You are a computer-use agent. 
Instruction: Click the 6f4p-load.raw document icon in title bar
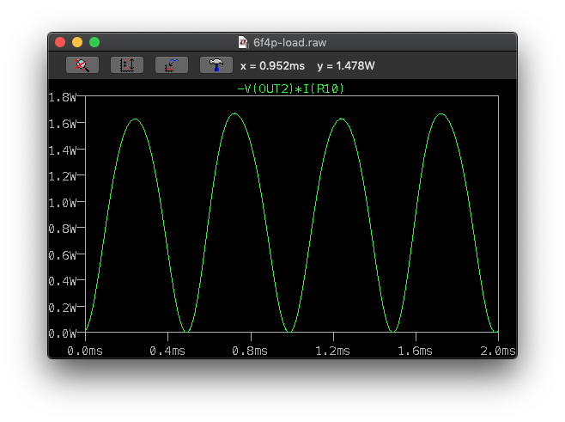click(x=243, y=41)
